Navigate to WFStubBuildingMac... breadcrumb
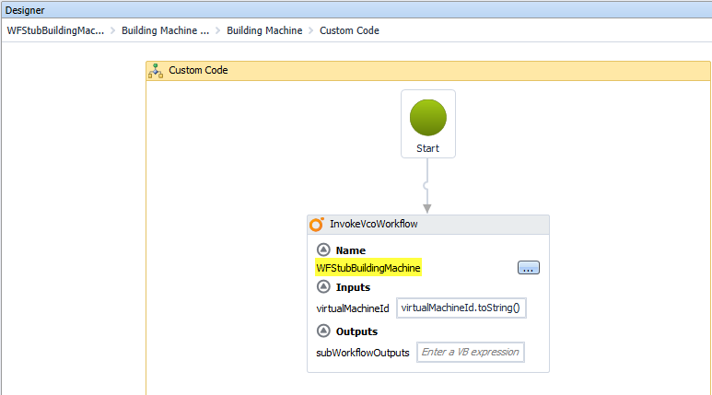This screenshot has height=395, width=712. (x=55, y=30)
